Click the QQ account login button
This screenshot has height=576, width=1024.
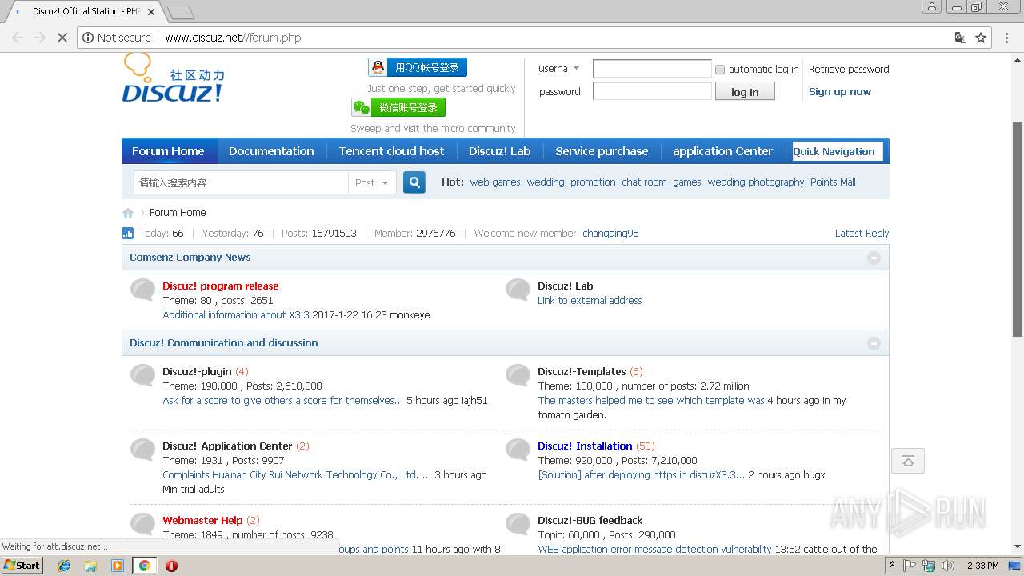418,67
